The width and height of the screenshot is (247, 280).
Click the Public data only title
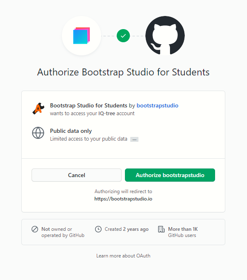(71, 131)
